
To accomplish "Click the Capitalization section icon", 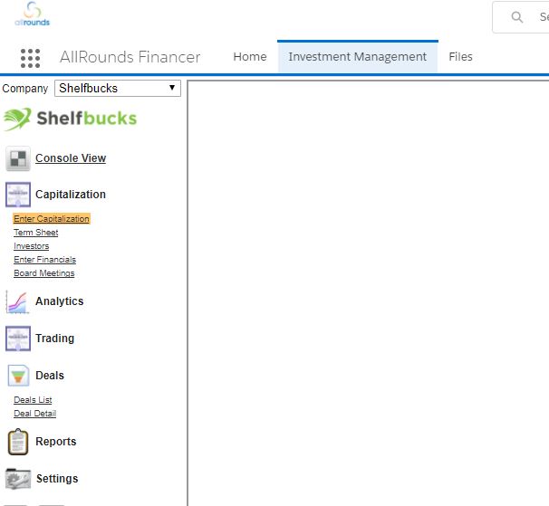I will [18, 195].
